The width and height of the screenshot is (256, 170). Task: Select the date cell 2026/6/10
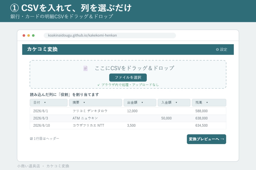pyautogui.click(x=42, y=125)
